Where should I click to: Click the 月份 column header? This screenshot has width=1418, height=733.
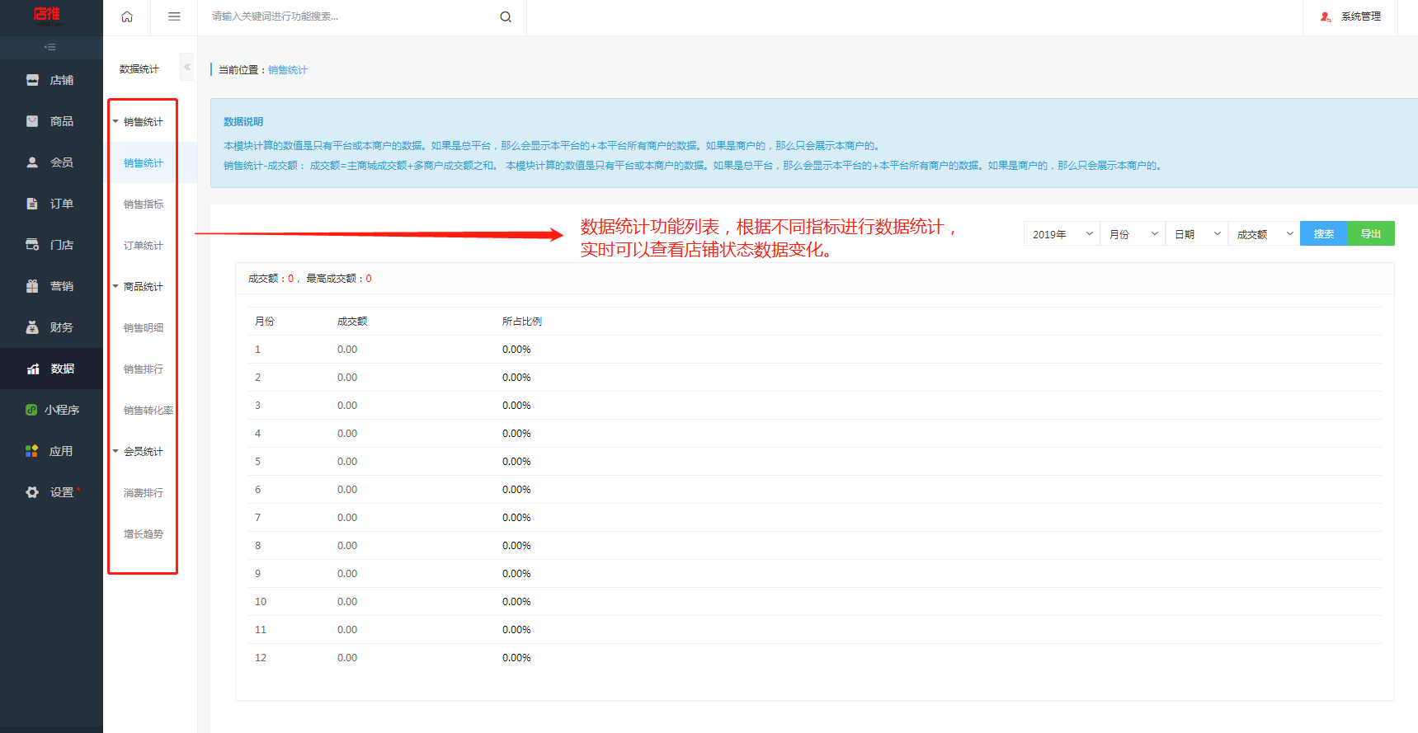click(x=265, y=322)
